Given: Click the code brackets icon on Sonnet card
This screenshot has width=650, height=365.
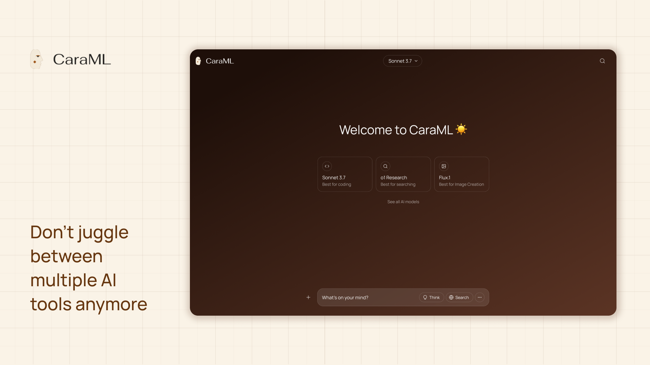Looking at the screenshot, I should coord(327,166).
